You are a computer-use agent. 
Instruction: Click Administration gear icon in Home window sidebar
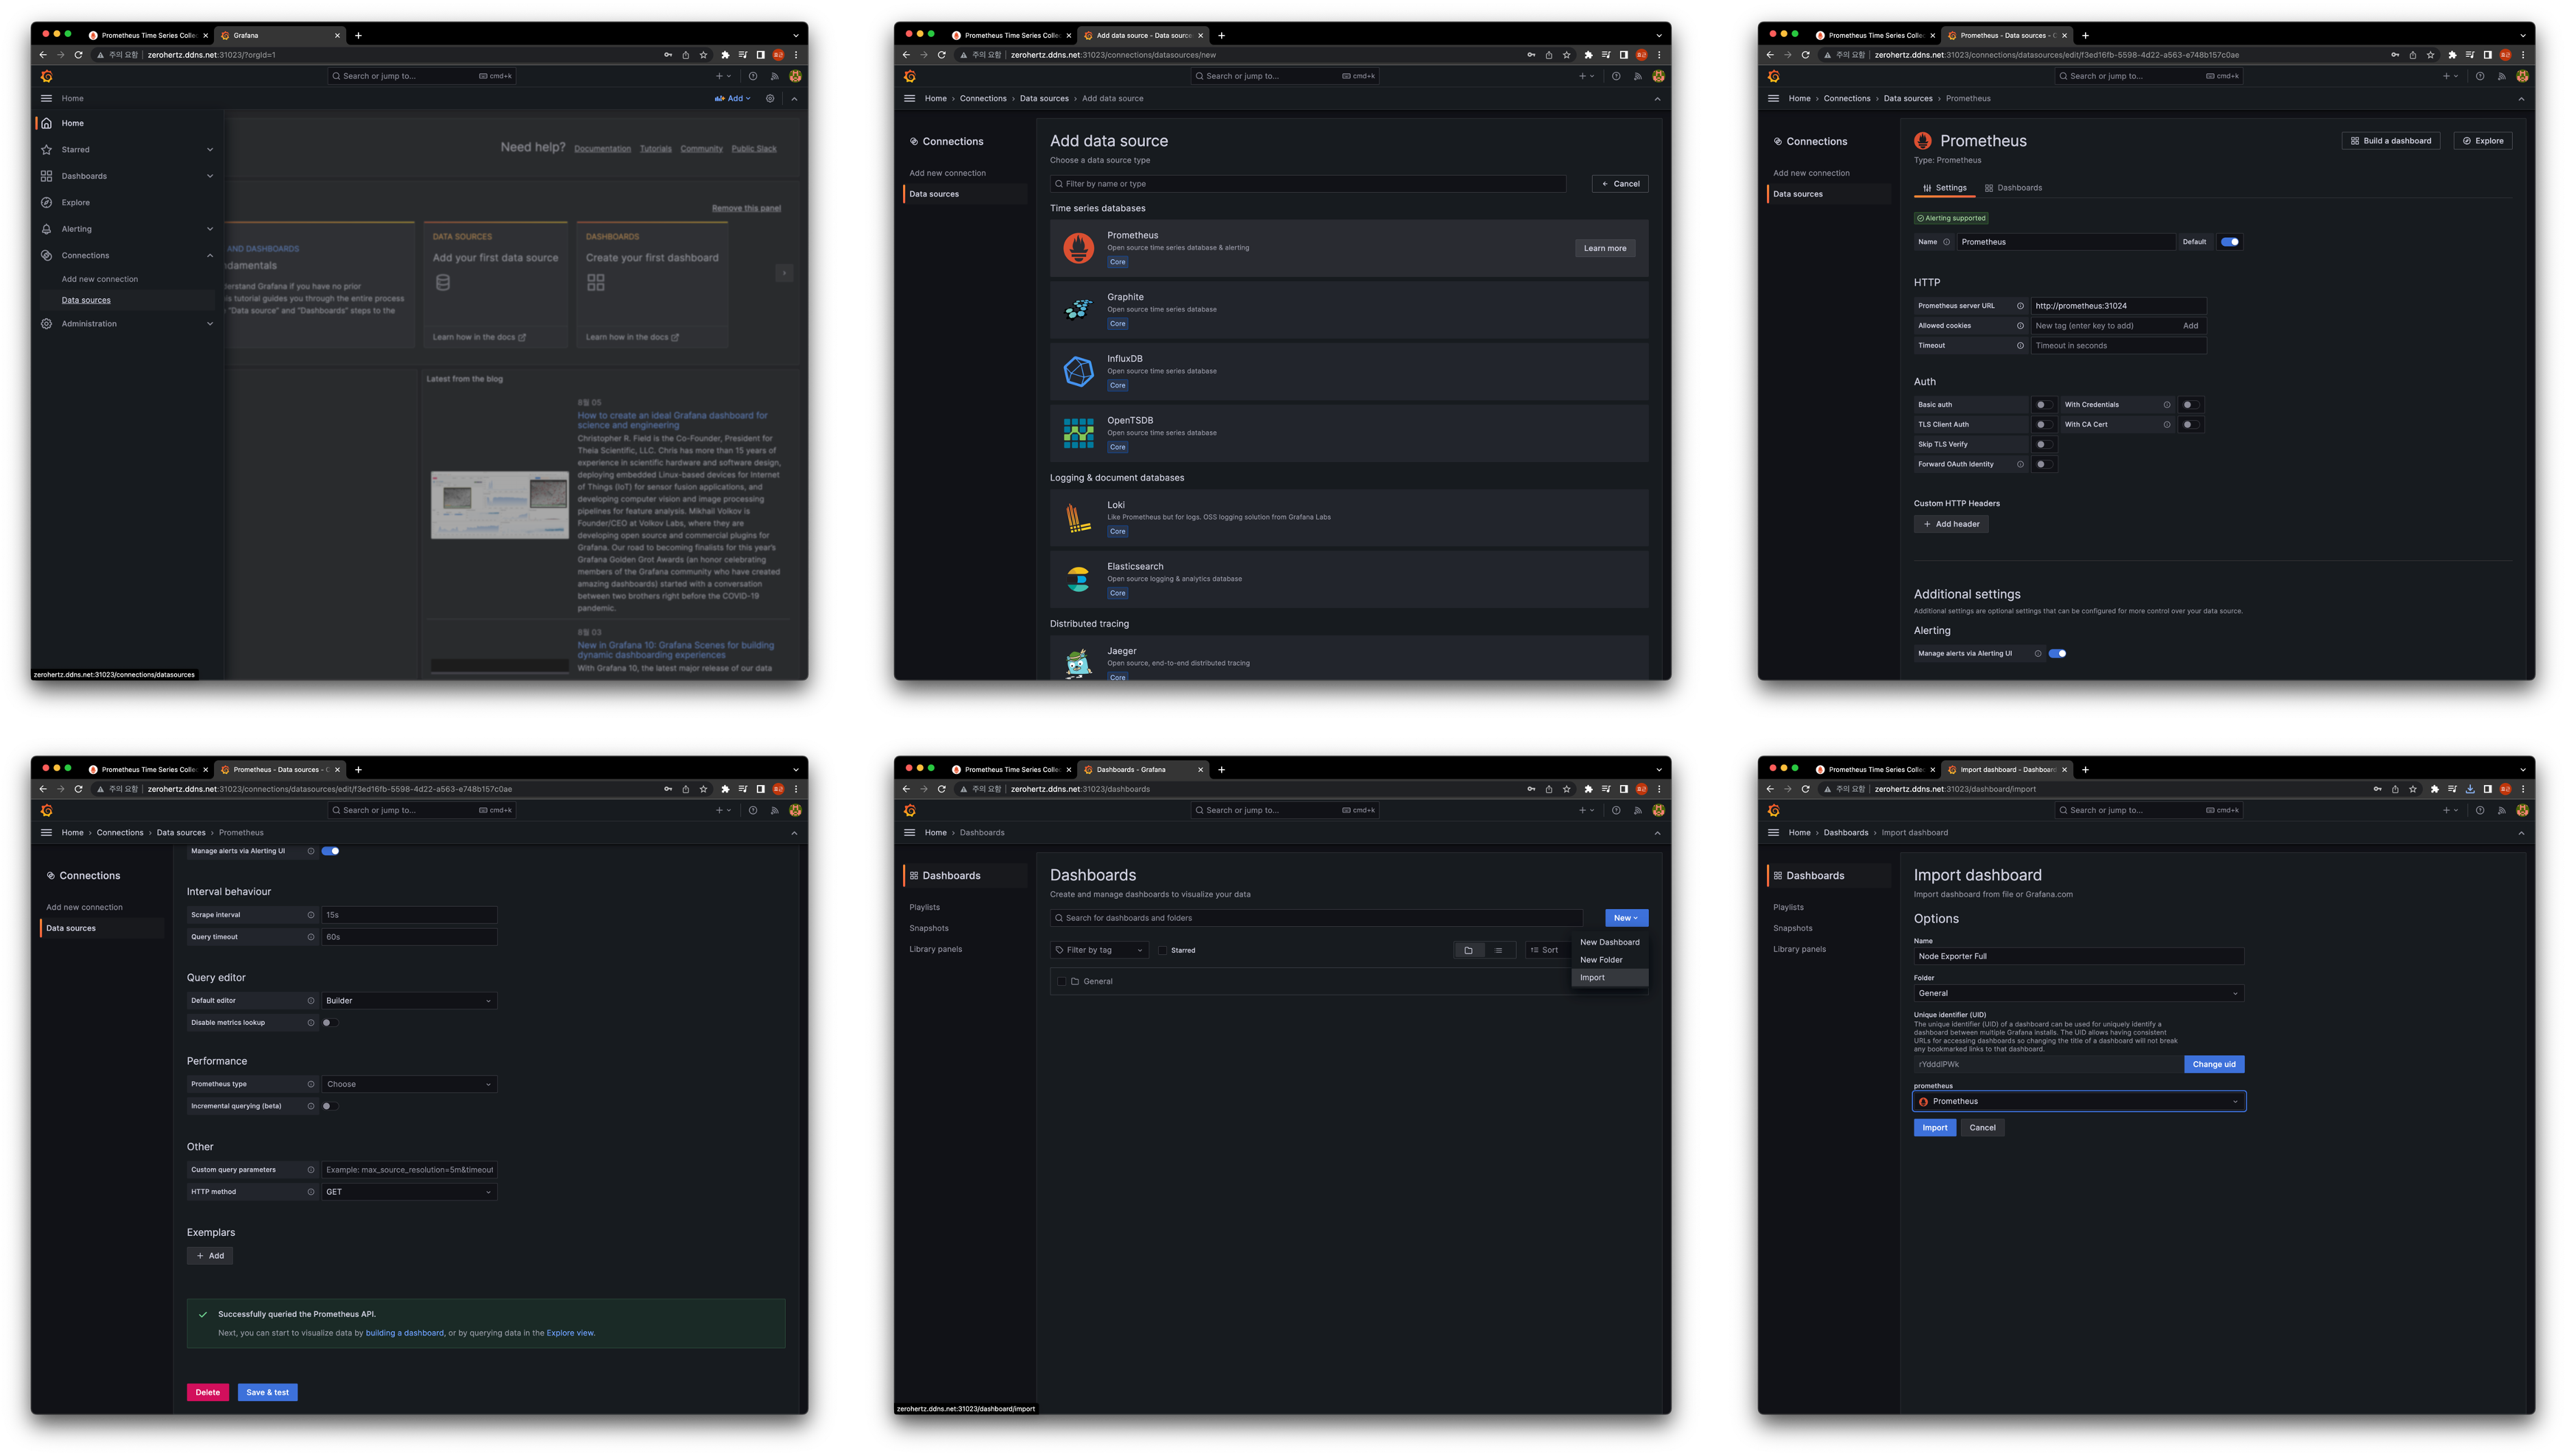pyautogui.click(x=46, y=324)
